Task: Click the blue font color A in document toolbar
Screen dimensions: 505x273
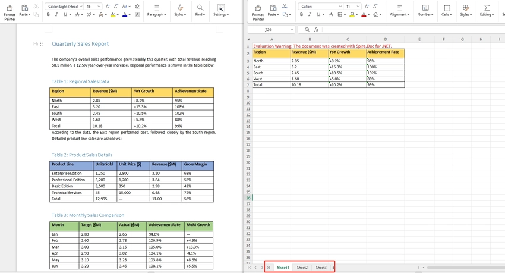Action: pyautogui.click(x=125, y=14)
